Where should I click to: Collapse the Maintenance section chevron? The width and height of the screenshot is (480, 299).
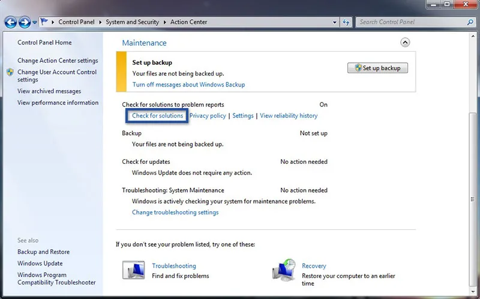tap(405, 43)
